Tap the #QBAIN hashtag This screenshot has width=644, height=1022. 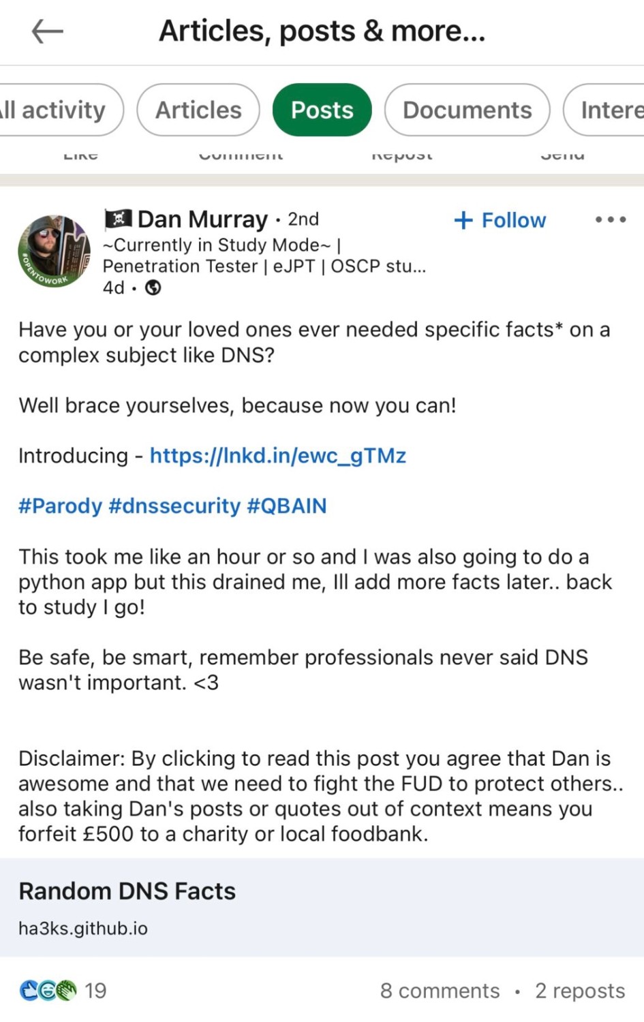(x=287, y=506)
